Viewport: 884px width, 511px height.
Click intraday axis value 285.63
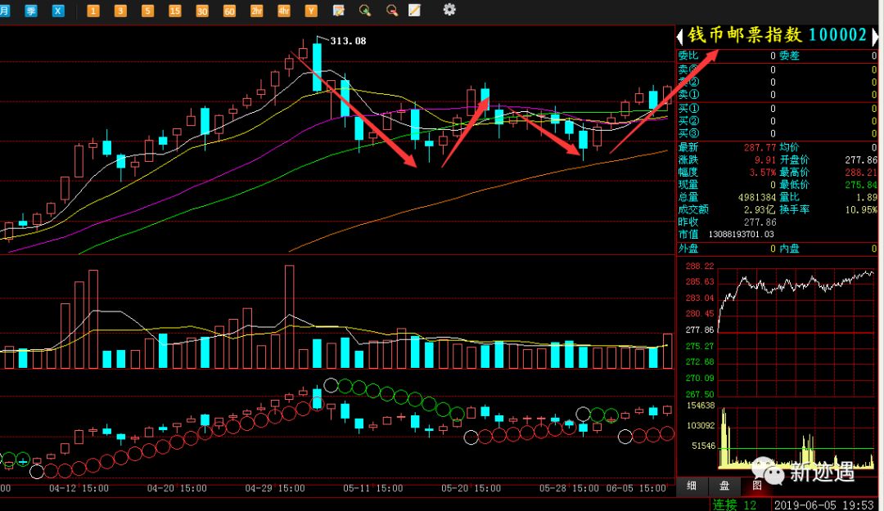(700, 282)
